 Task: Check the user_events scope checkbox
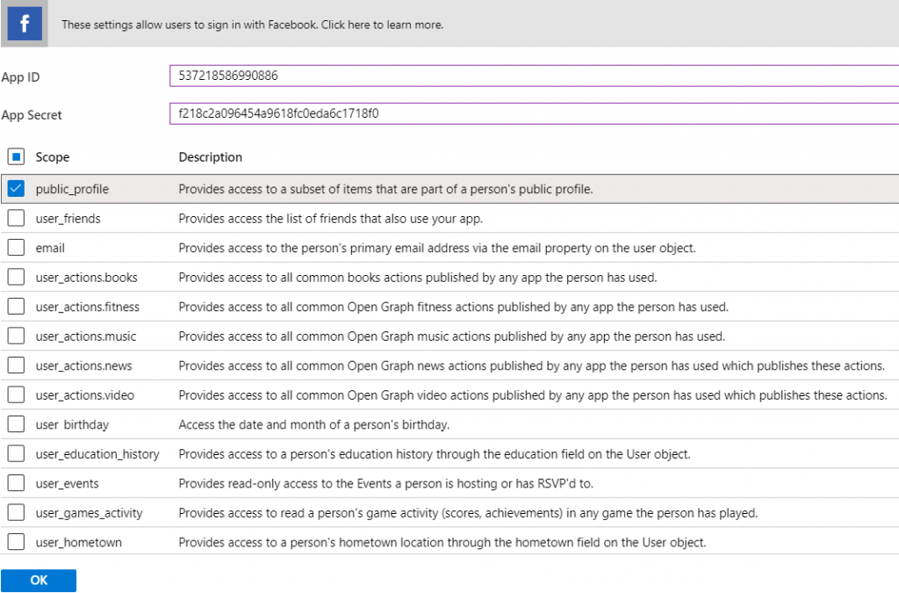pos(16,483)
